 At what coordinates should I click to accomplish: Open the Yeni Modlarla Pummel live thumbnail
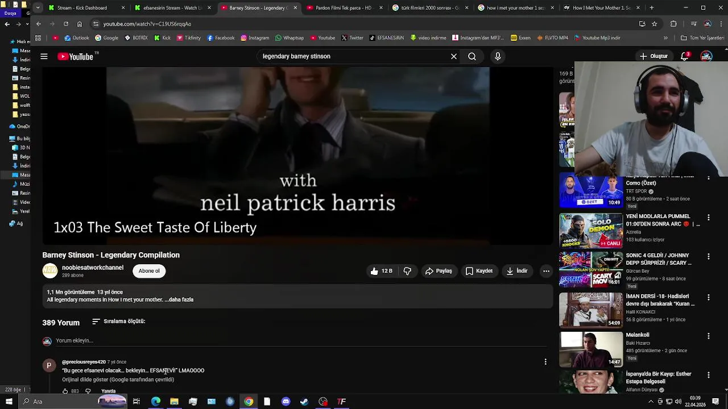click(x=591, y=231)
